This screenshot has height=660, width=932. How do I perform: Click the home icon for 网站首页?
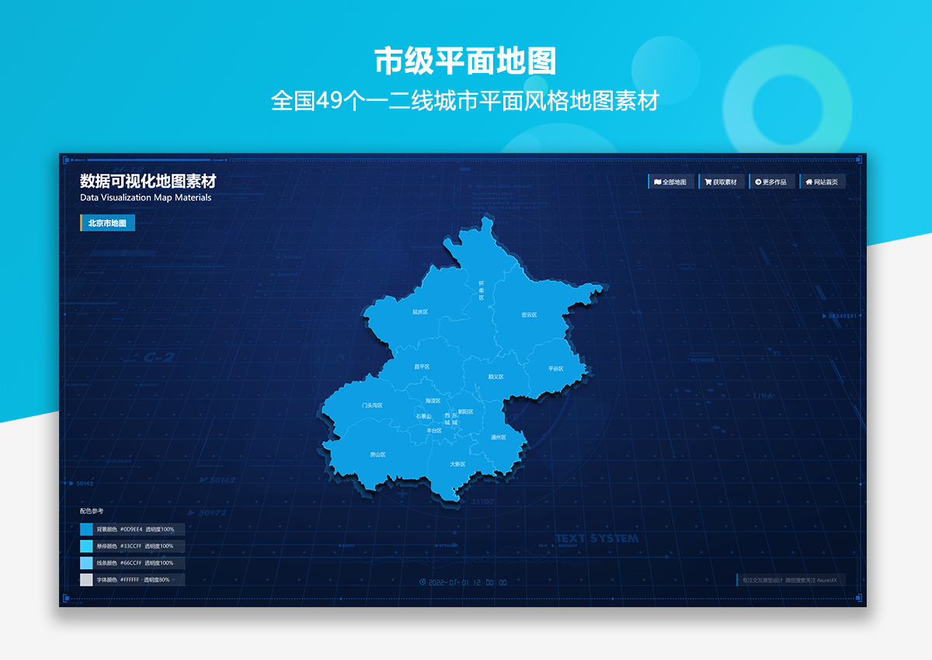[809, 182]
